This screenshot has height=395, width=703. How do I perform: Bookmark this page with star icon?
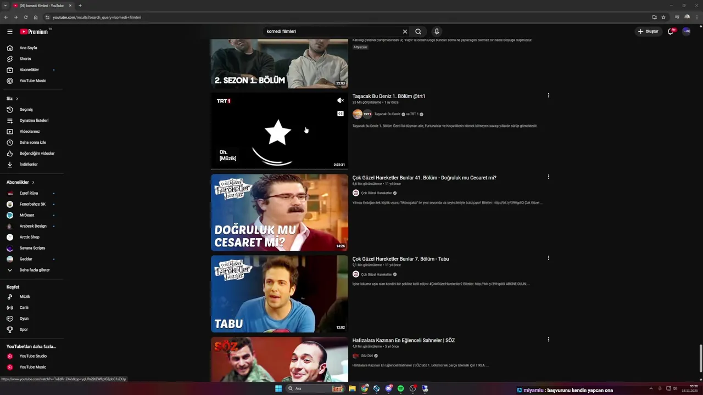[663, 17]
